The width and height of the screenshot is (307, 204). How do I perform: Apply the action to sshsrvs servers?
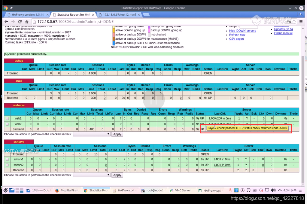click(117, 175)
